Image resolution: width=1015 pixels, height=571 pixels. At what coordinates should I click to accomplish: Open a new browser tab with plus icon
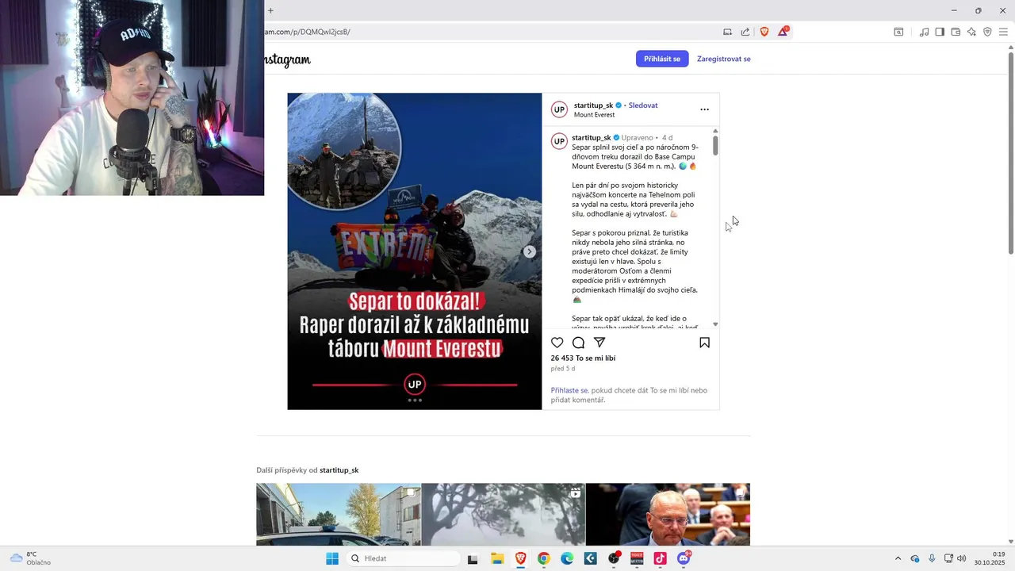270,10
